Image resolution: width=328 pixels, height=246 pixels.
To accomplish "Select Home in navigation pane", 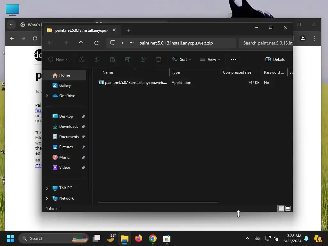I will (64, 75).
